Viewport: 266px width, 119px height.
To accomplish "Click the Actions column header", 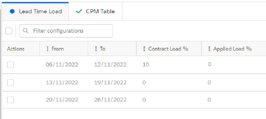I will point(16,49).
